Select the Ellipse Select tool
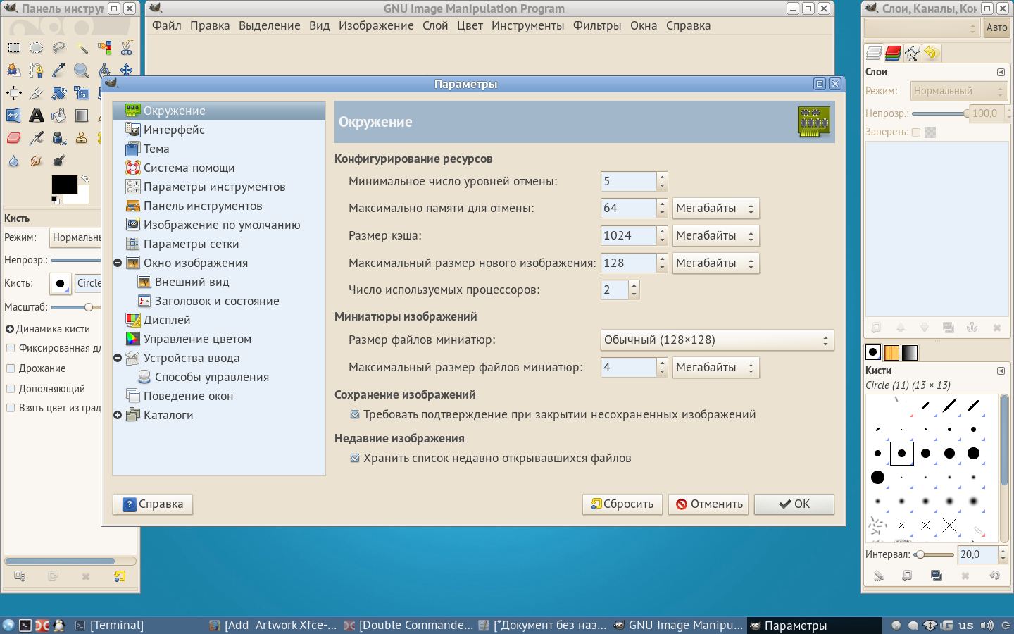This screenshot has width=1014, height=634. point(37,48)
